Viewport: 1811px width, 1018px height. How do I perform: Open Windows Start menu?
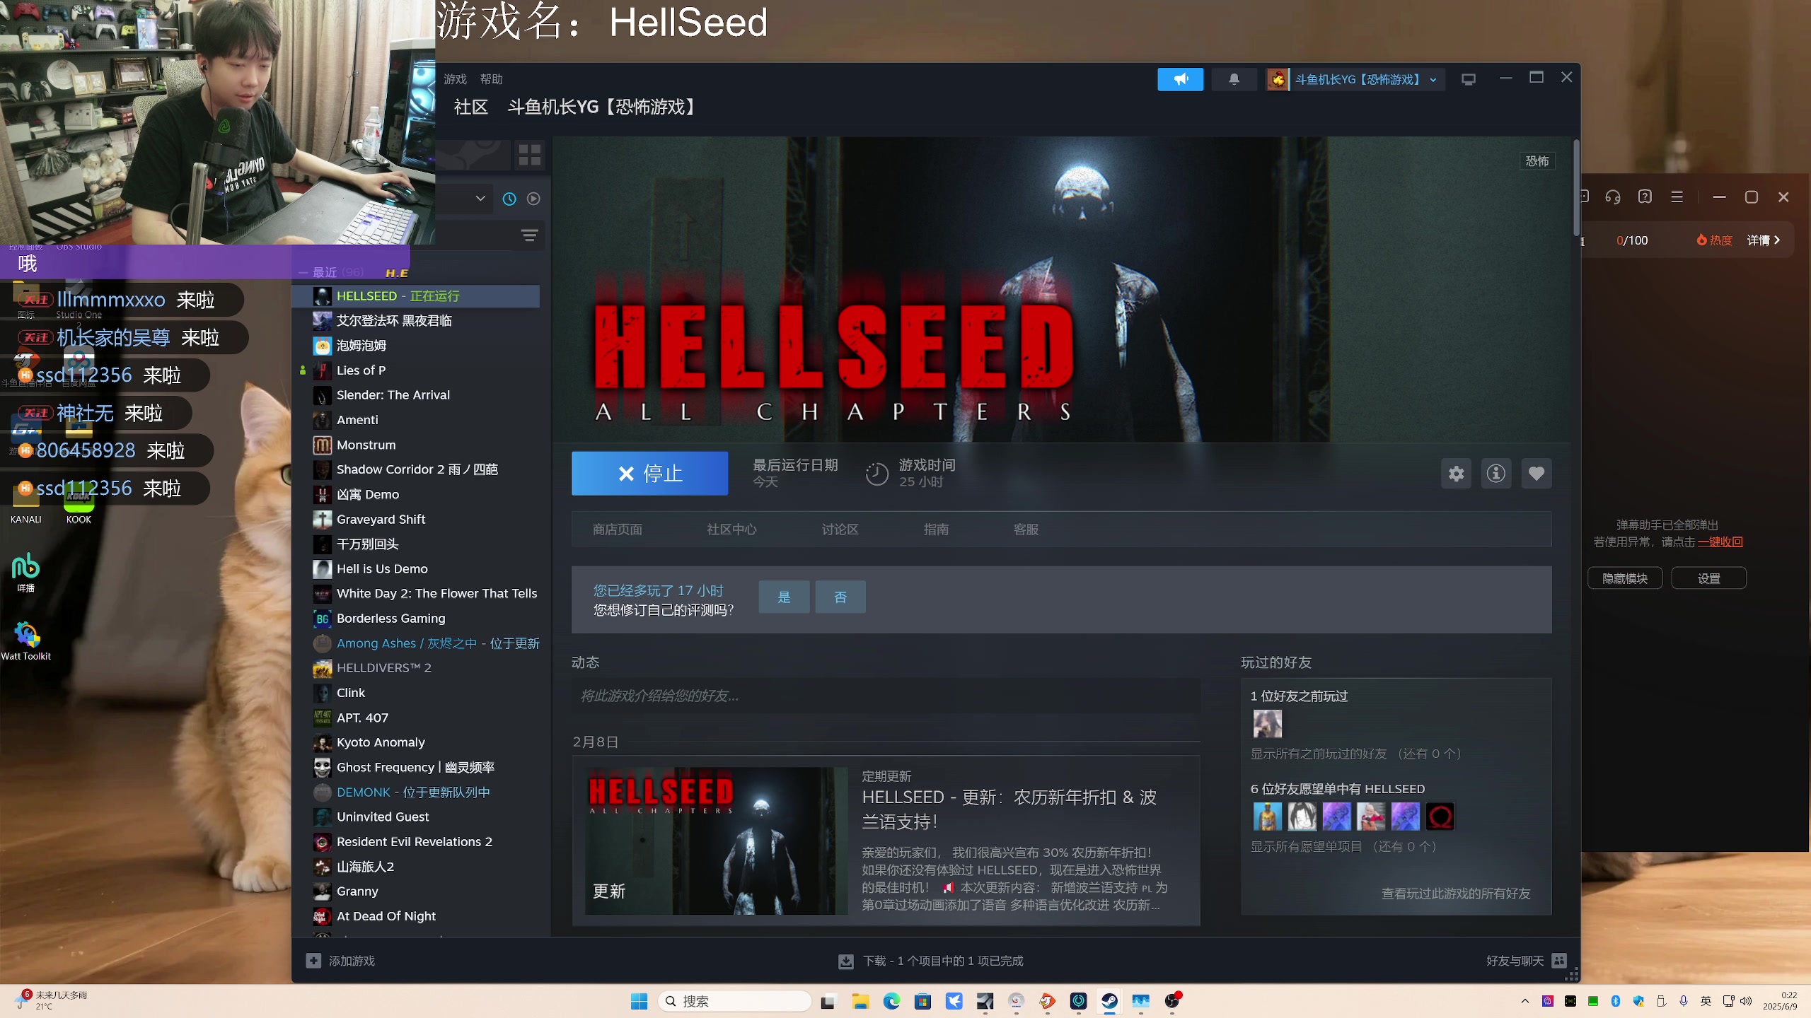pyautogui.click(x=639, y=1001)
